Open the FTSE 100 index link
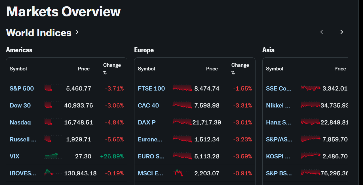The height and width of the screenshot is (185, 363). [151, 89]
